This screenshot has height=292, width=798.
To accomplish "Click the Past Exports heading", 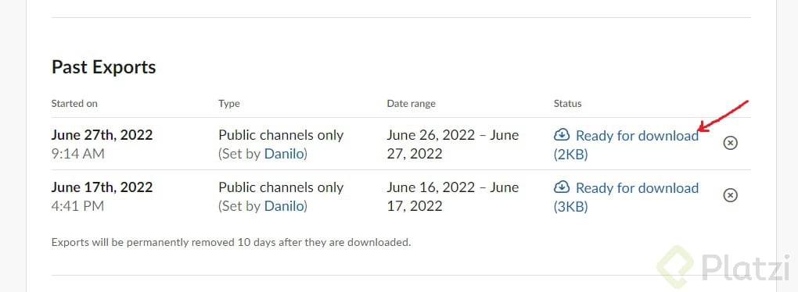I will [104, 67].
